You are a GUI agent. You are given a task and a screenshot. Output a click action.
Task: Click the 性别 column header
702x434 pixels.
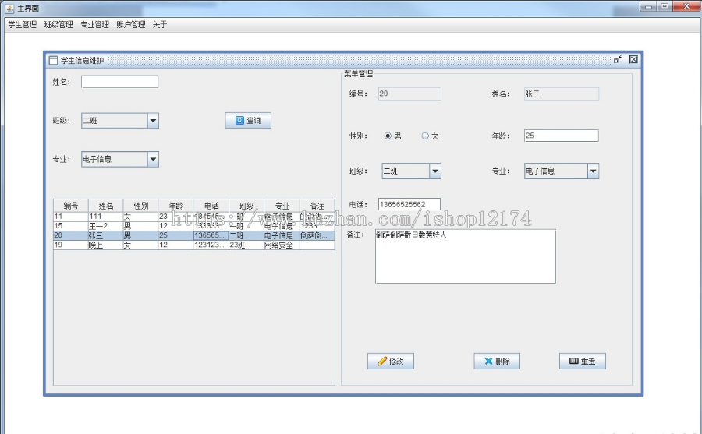[x=140, y=206]
